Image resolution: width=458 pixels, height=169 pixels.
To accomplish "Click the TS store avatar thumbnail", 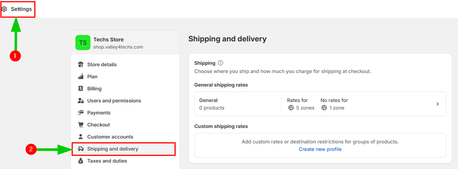I will coord(83,43).
